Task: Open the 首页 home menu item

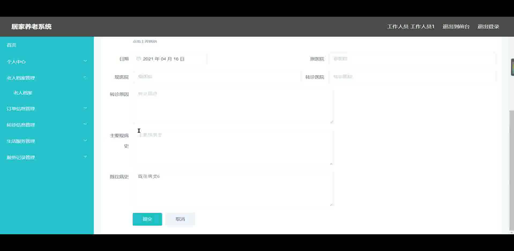Action: click(x=12, y=45)
